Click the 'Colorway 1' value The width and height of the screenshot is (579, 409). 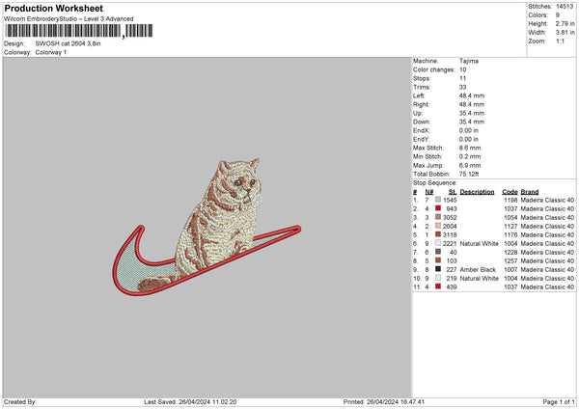(51, 52)
